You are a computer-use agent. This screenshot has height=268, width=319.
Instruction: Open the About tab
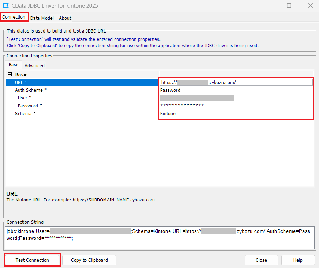[64, 18]
